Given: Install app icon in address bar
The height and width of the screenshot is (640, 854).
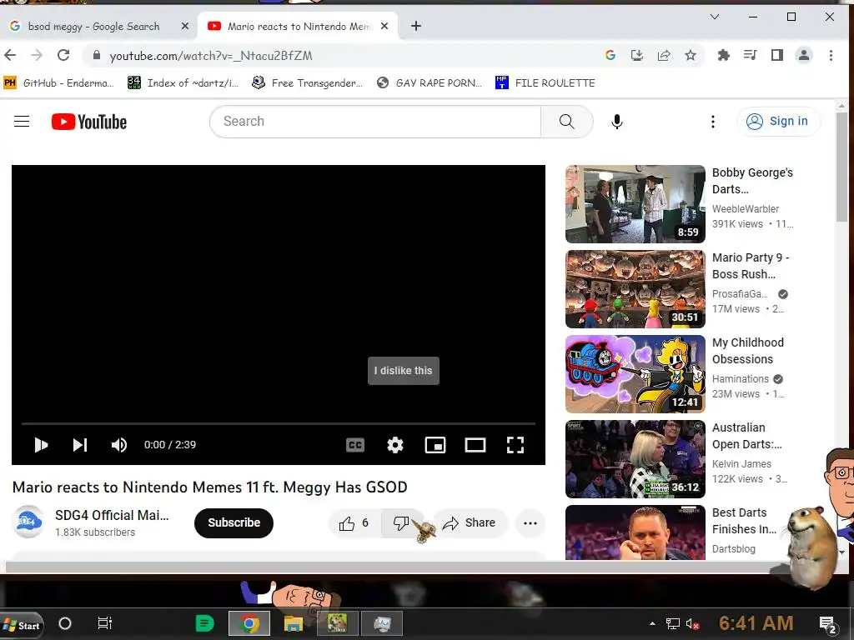Looking at the screenshot, I should [636, 55].
